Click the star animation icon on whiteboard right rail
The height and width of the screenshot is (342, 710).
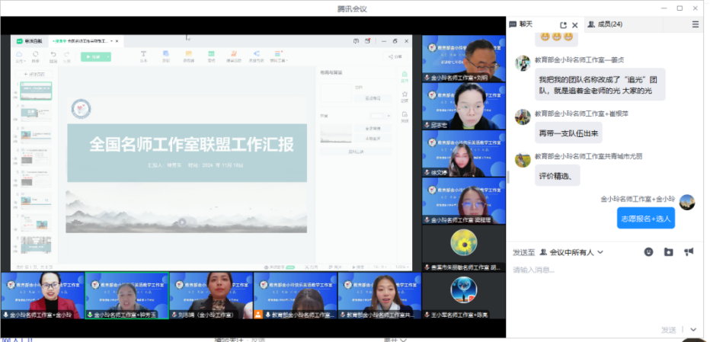[405, 96]
